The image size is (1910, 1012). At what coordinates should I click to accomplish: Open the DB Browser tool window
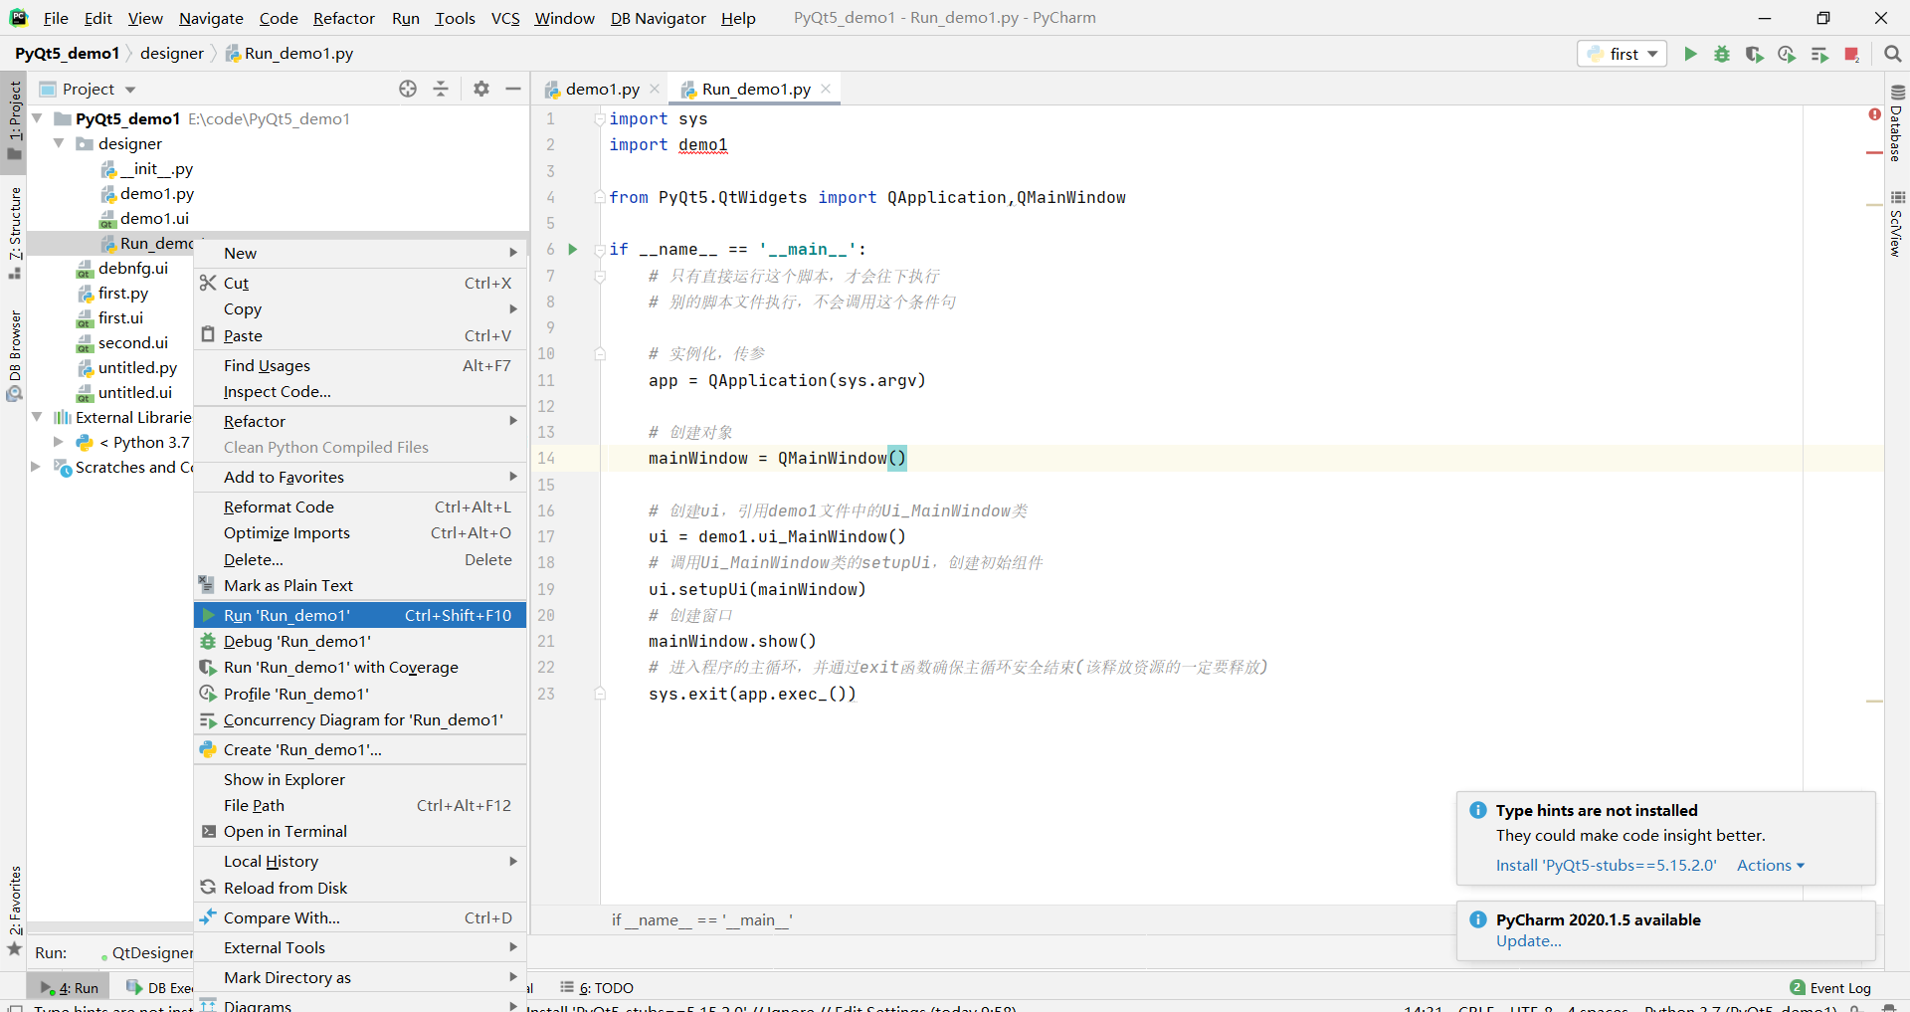click(x=14, y=354)
